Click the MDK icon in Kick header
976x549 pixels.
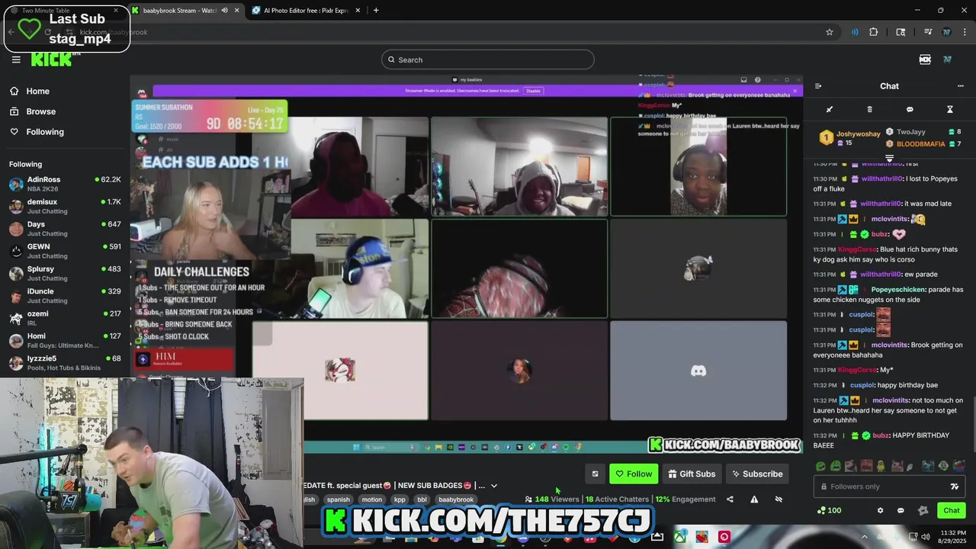(x=925, y=59)
